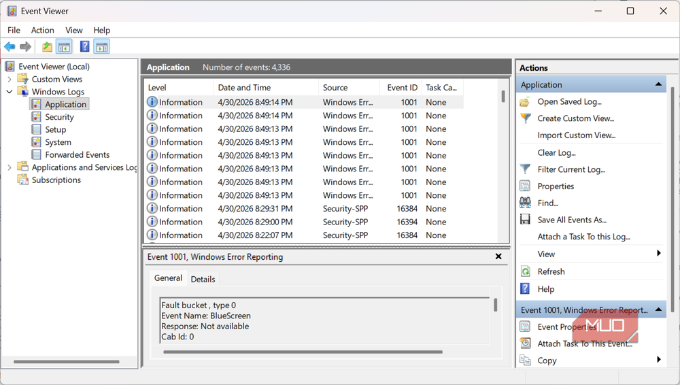Click the 'Event Name: BlueScreen' text

pos(206,316)
